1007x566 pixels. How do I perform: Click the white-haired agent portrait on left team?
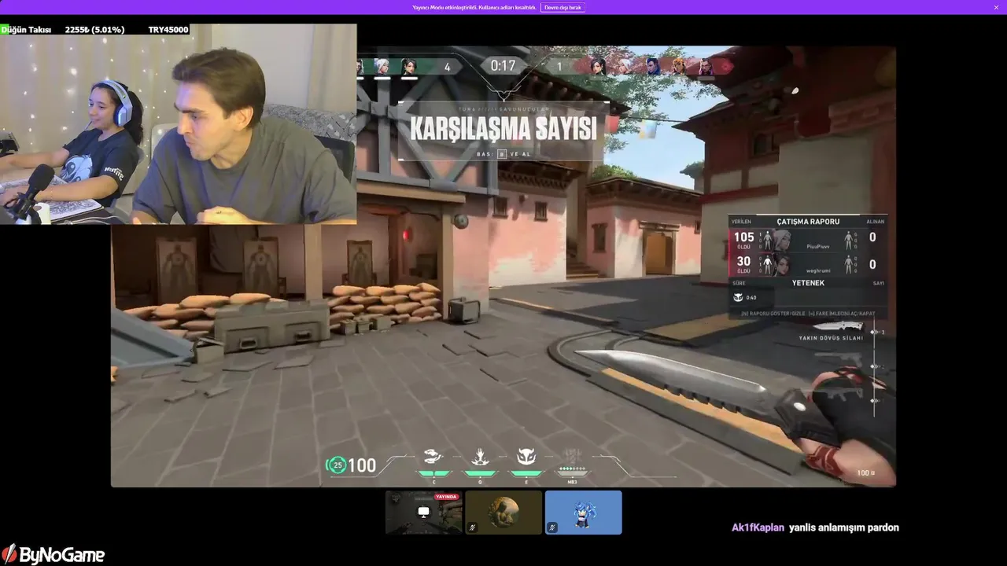point(382,67)
